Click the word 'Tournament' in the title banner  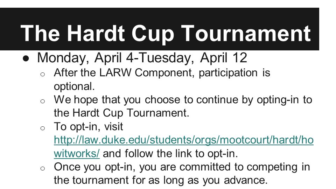(246, 33)
